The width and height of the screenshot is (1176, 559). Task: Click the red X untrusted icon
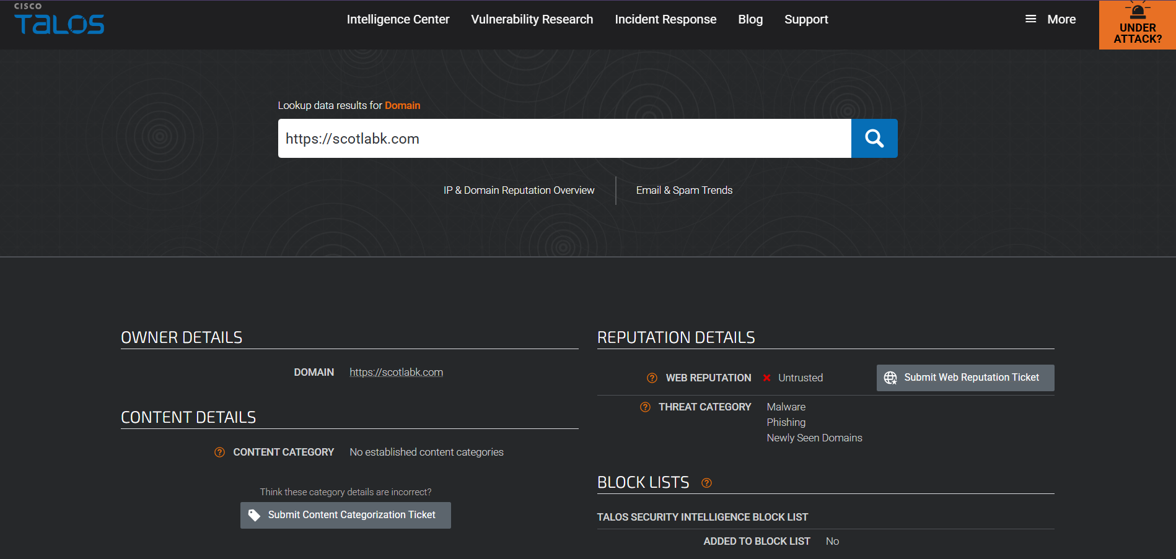(x=766, y=378)
